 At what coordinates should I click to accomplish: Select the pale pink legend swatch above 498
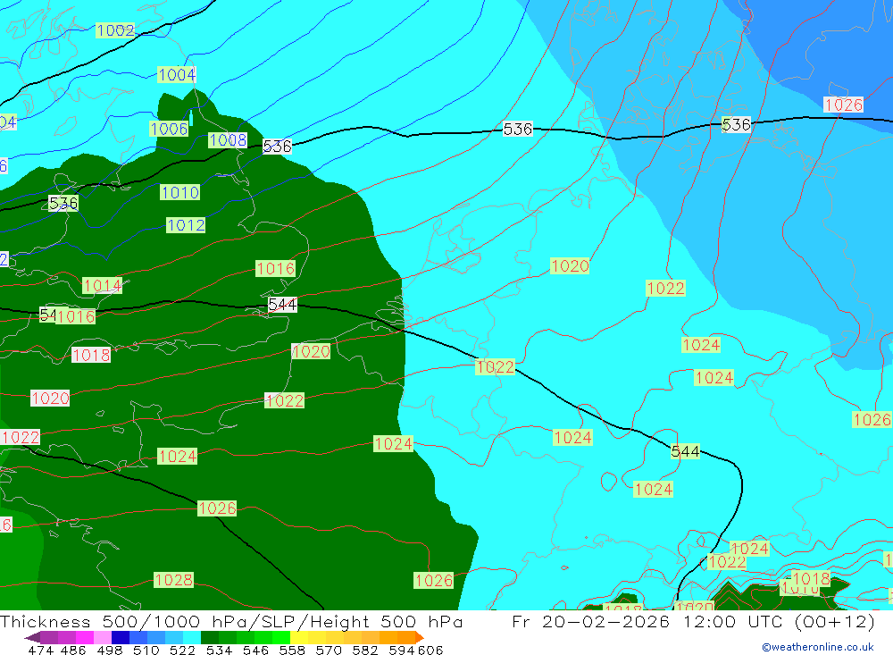(x=101, y=637)
